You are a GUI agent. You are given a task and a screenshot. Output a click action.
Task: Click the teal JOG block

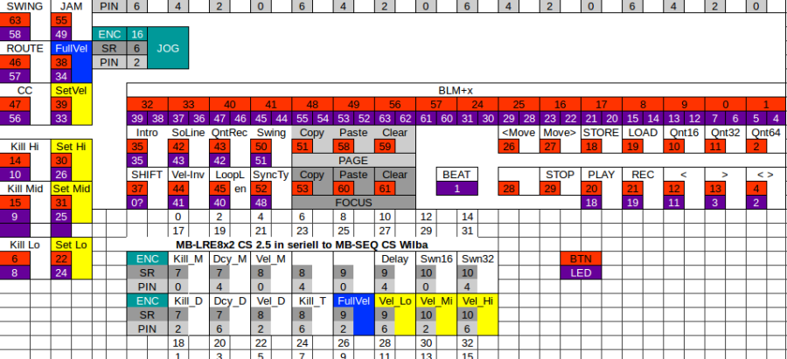(x=168, y=49)
